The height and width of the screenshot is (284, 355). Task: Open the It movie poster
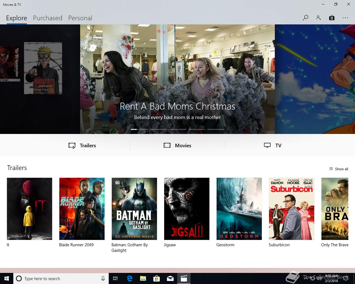click(x=29, y=209)
